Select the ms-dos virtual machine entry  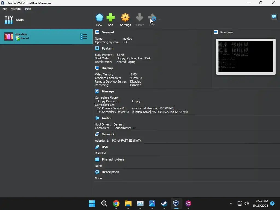[x=46, y=37]
